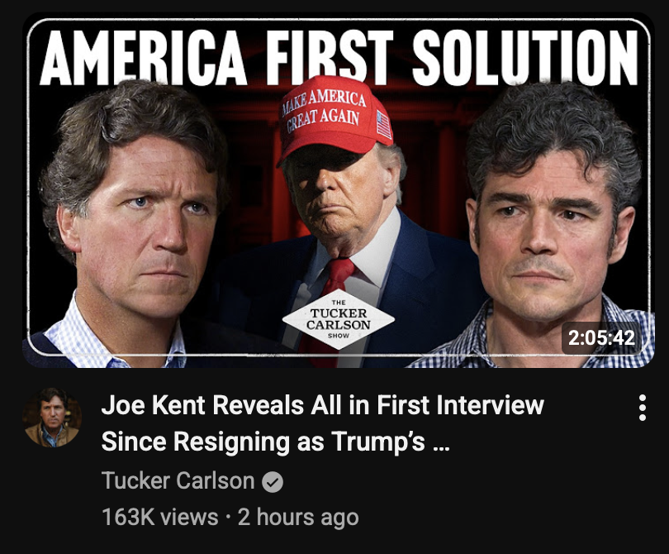This screenshot has height=554, width=669.
Task: Click title line 'Since Resigning as Trump's …'
Action: click(275, 442)
